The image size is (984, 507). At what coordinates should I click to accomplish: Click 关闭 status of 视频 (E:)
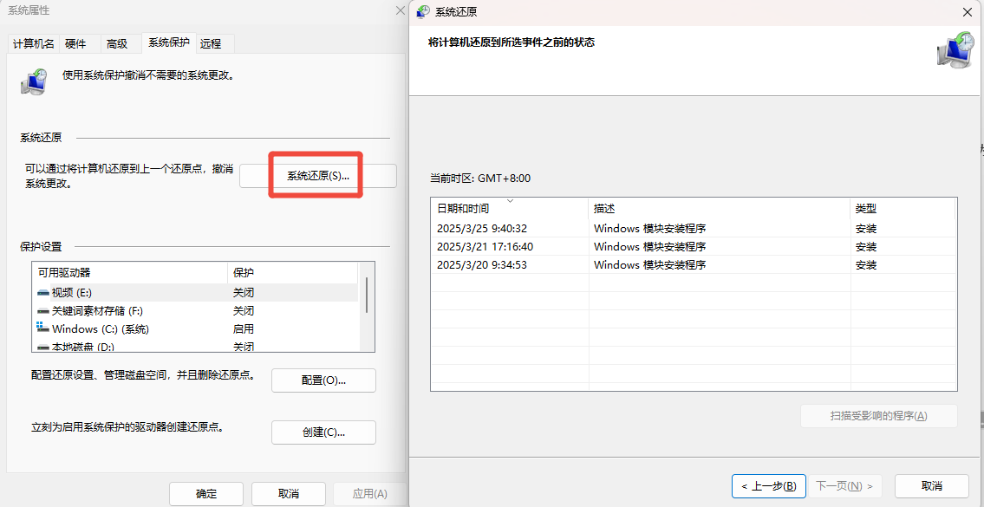pyautogui.click(x=244, y=292)
